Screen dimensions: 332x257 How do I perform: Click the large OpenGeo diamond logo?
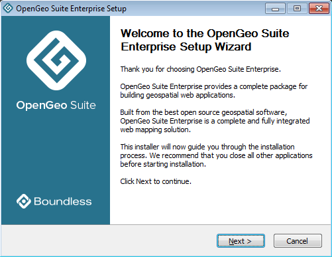coord(56,60)
